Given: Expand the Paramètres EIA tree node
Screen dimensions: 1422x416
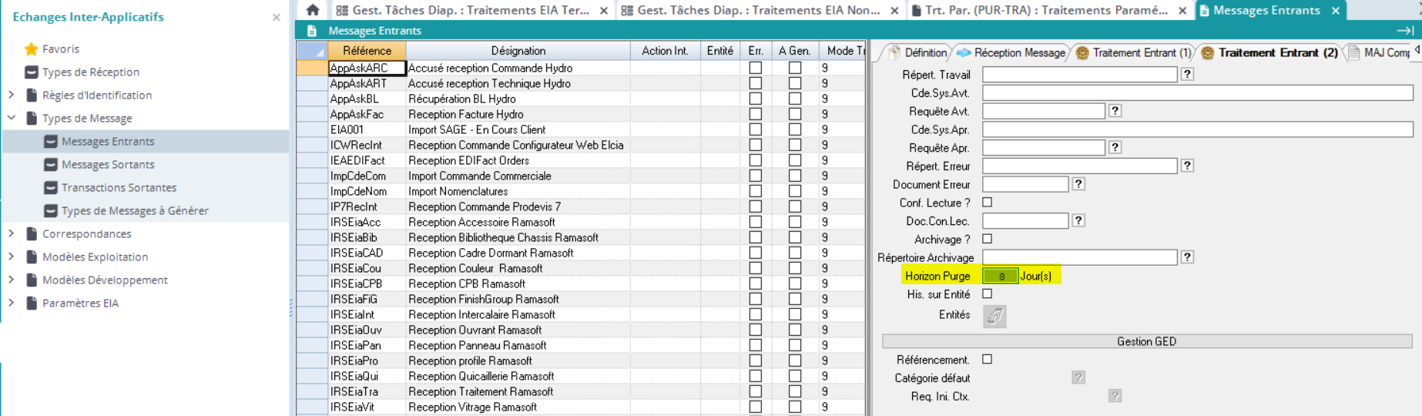Looking at the screenshot, I should tap(12, 303).
